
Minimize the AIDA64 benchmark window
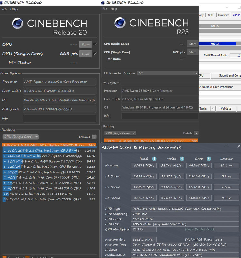tap(226, 146)
